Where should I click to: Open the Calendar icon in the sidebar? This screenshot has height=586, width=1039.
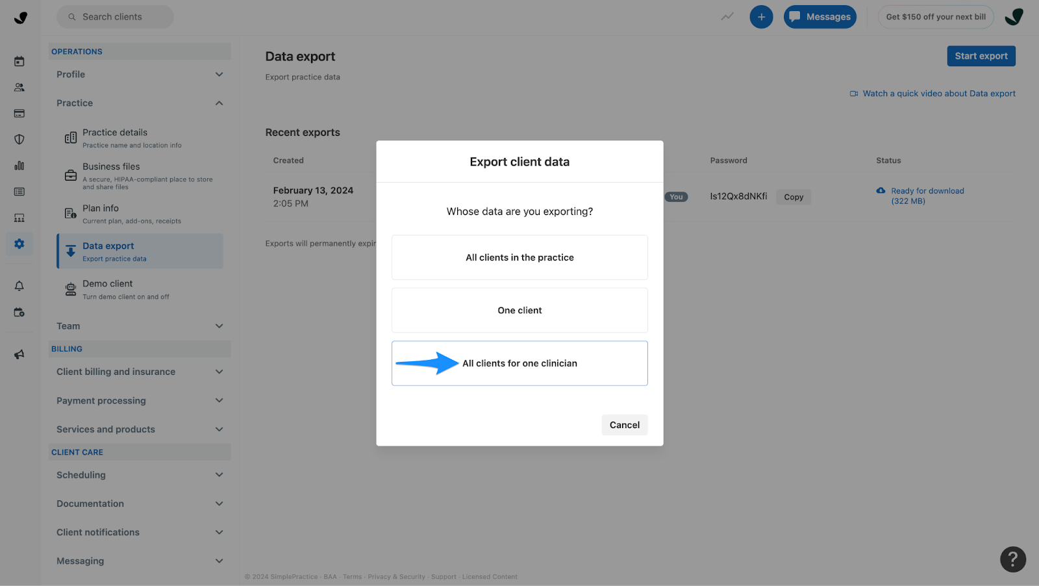pyautogui.click(x=19, y=60)
